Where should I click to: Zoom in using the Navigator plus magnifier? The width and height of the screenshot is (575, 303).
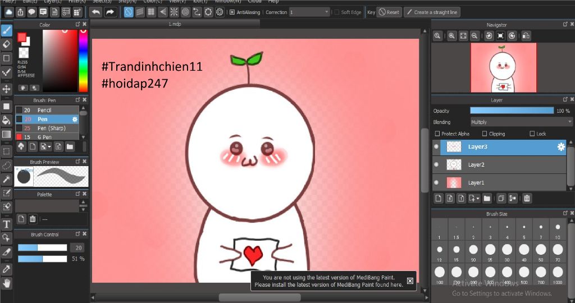[x=451, y=36]
